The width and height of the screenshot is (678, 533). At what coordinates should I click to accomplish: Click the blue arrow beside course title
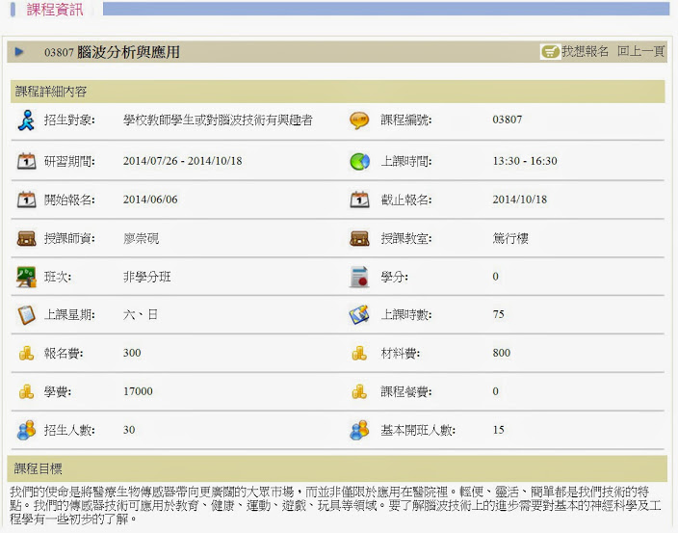pyautogui.click(x=19, y=52)
